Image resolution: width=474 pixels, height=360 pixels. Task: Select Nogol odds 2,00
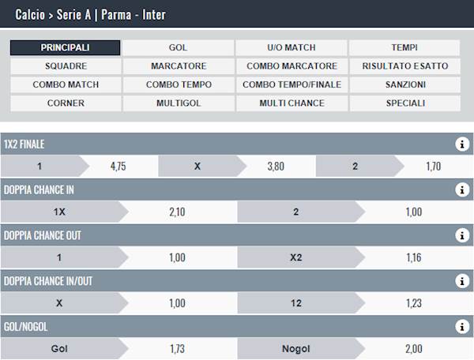pyautogui.click(x=413, y=348)
